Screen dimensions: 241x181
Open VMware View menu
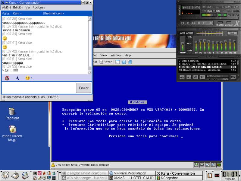coord(104,55)
